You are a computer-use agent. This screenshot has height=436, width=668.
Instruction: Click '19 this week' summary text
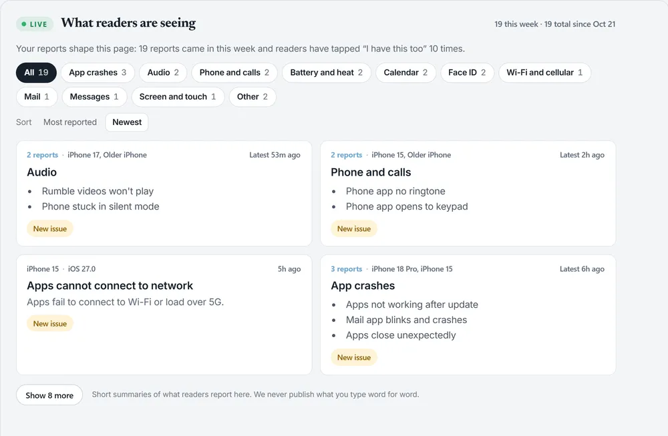[516, 24]
